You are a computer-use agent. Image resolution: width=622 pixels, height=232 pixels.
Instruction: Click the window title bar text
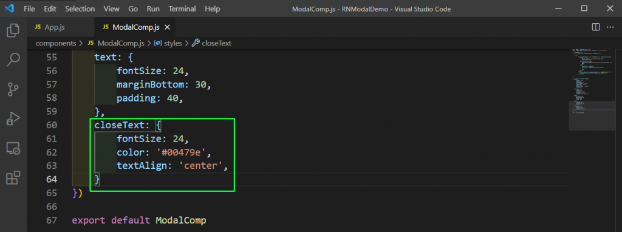371,9
